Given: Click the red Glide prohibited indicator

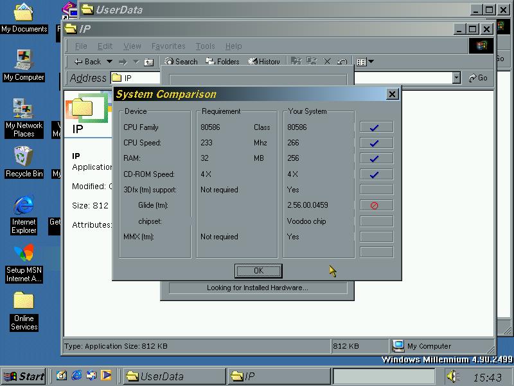Looking at the screenshot, I should coord(376,206).
